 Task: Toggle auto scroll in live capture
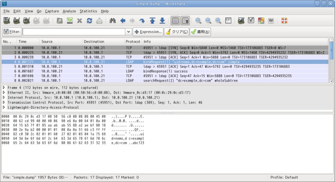pyautogui.click(x=185, y=20)
